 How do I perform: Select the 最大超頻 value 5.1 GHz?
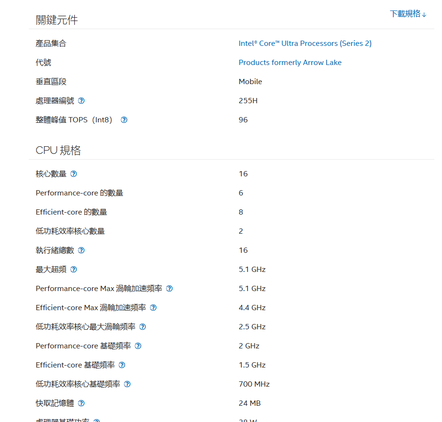(x=252, y=270)
